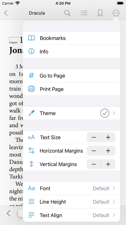Expand Text Align Default setting
The width and height of the screenshot is (126, 225).
pyautogui.click(x=71, y=215)
